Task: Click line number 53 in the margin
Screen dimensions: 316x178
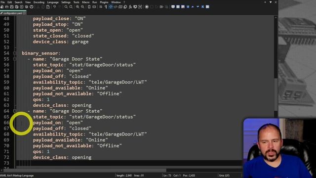Action: [6, 47]
